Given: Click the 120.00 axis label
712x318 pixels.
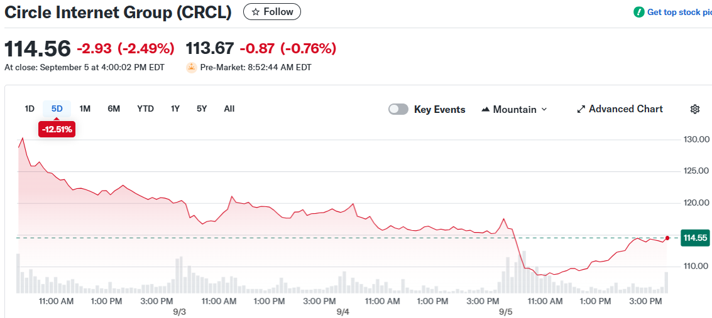Looking at the screenshot, I should [696, 203].
